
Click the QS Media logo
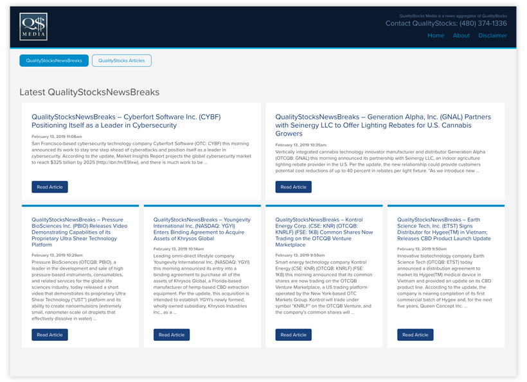click(x=33, y=26)
